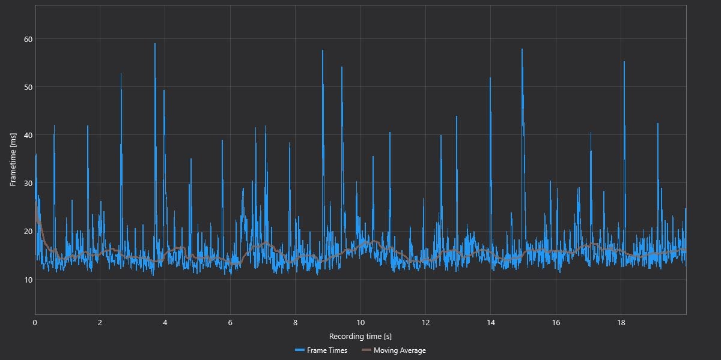
Task: Click the 10 tick label on the recording time axis
Action: tap(360, 322)
